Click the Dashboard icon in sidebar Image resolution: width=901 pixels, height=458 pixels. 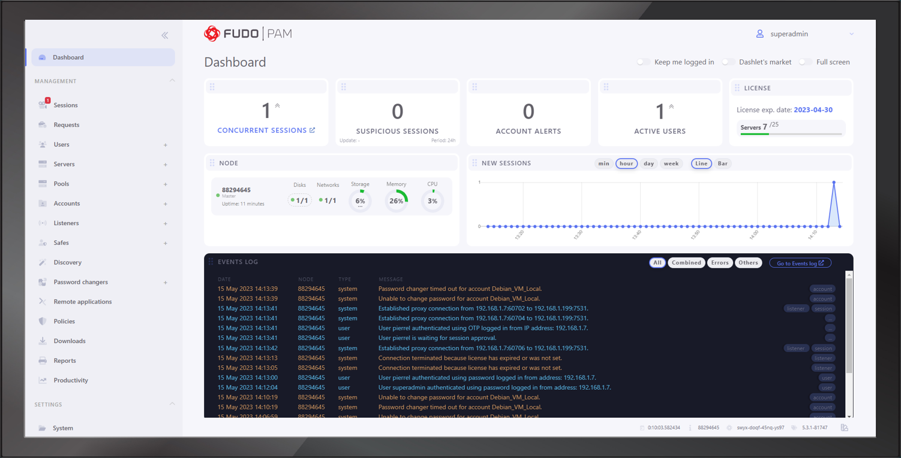pyautogui.click(x=42, y=57)
